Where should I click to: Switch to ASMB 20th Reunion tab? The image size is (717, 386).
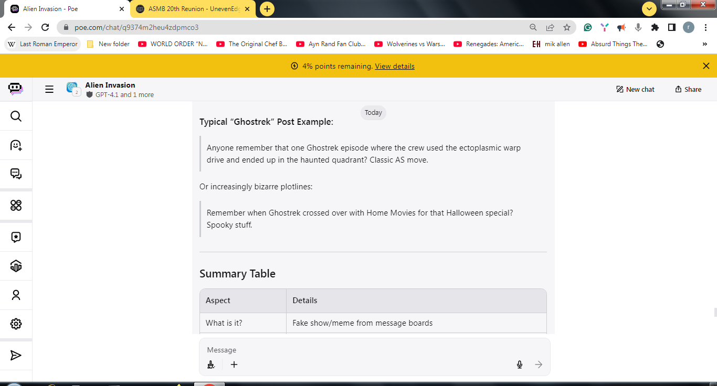[x=193, y=9]
